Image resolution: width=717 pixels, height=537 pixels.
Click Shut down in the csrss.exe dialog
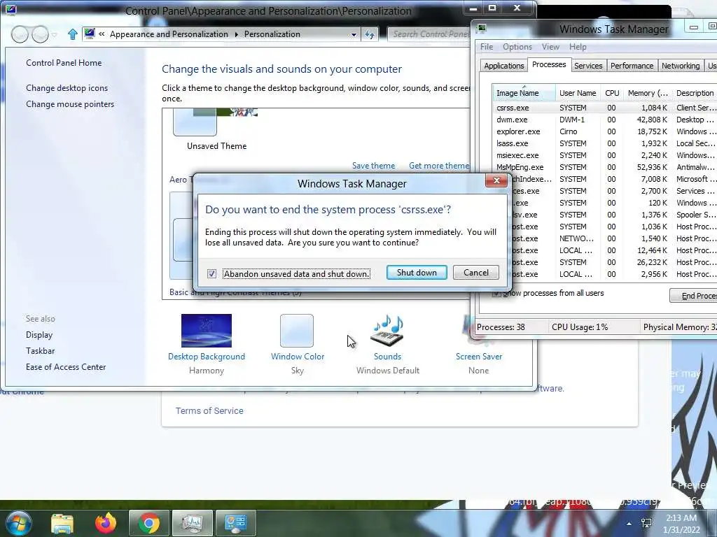(417, 273)
